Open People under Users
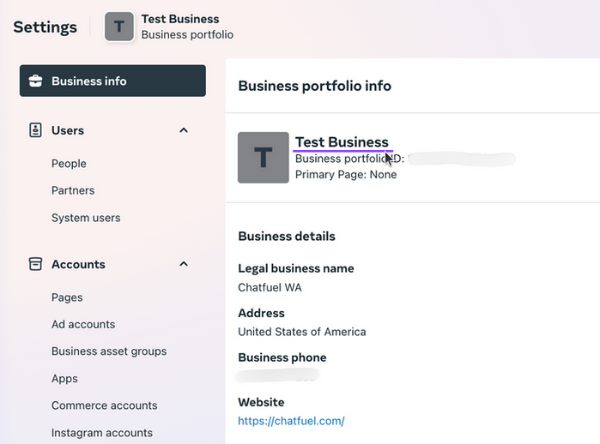The height and width of the screenshot is (444, 600). pos(69,164)
